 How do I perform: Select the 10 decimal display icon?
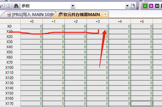point(157,6)
